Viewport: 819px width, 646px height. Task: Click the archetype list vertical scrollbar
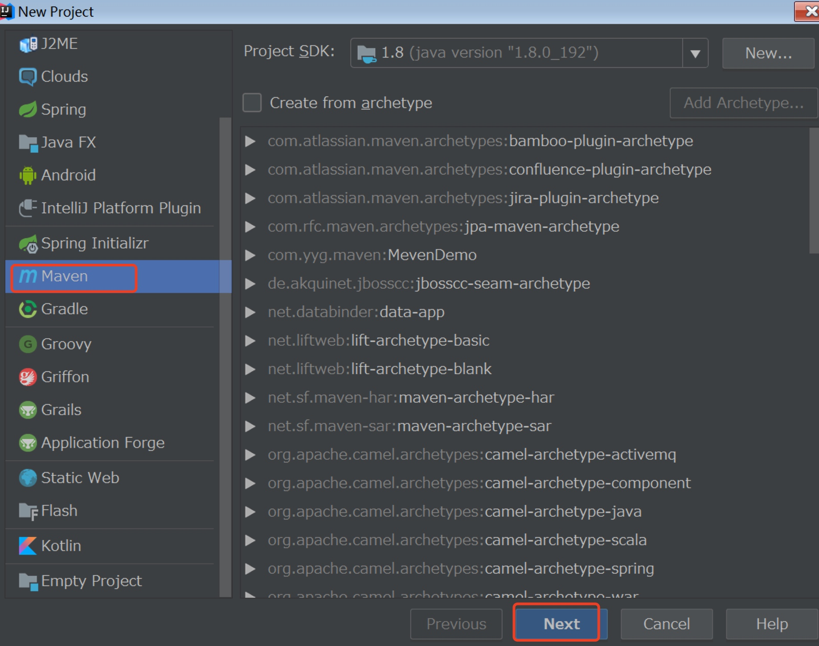pyautogui.click(x=814, y=192)
